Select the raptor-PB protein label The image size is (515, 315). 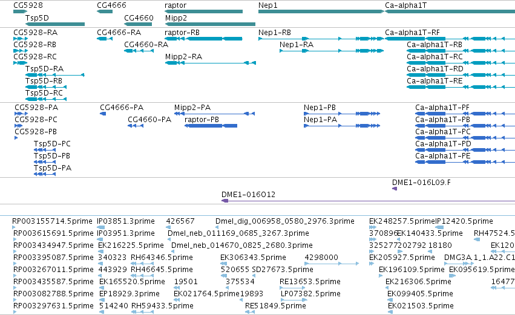[x=202, y=120]
